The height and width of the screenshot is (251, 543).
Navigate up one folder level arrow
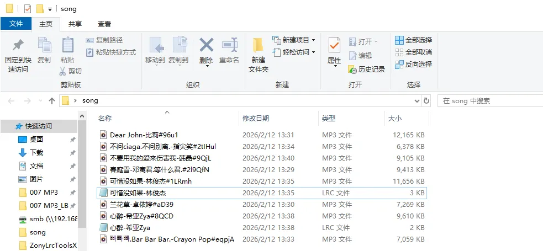pyautogui.click(x=52, y=101)
